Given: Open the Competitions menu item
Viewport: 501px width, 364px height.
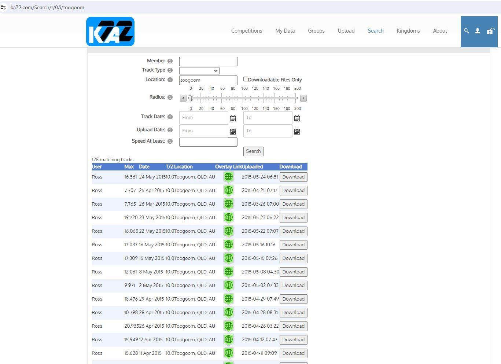Looking at the screenshot, I should point(246,31).
